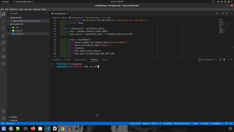Open the Extensions view
The height and width of the screenshot is (132, 234).
coord(3,43)
